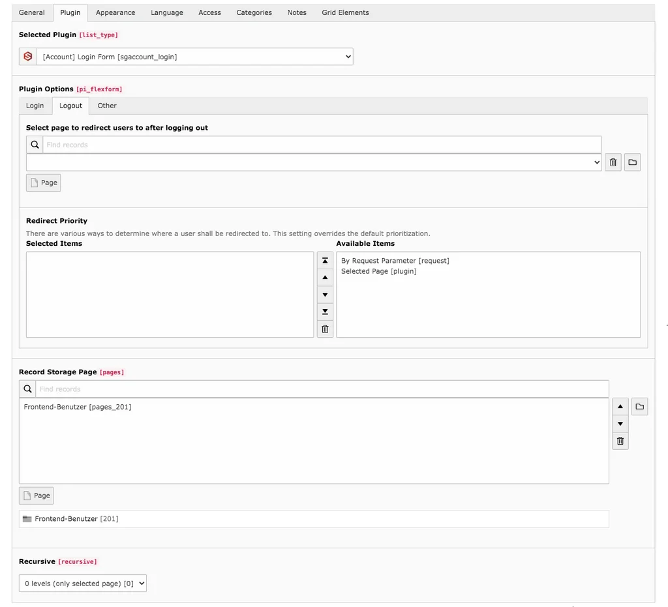Click the move-to-top icon in Redirect Priority
668x607 pixels.
tap(325, 259)
